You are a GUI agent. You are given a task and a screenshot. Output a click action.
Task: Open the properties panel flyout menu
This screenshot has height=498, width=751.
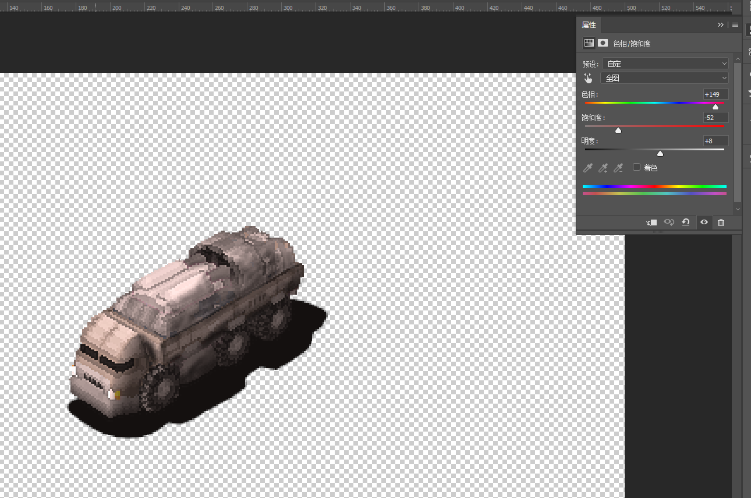[x=735, y=25]
